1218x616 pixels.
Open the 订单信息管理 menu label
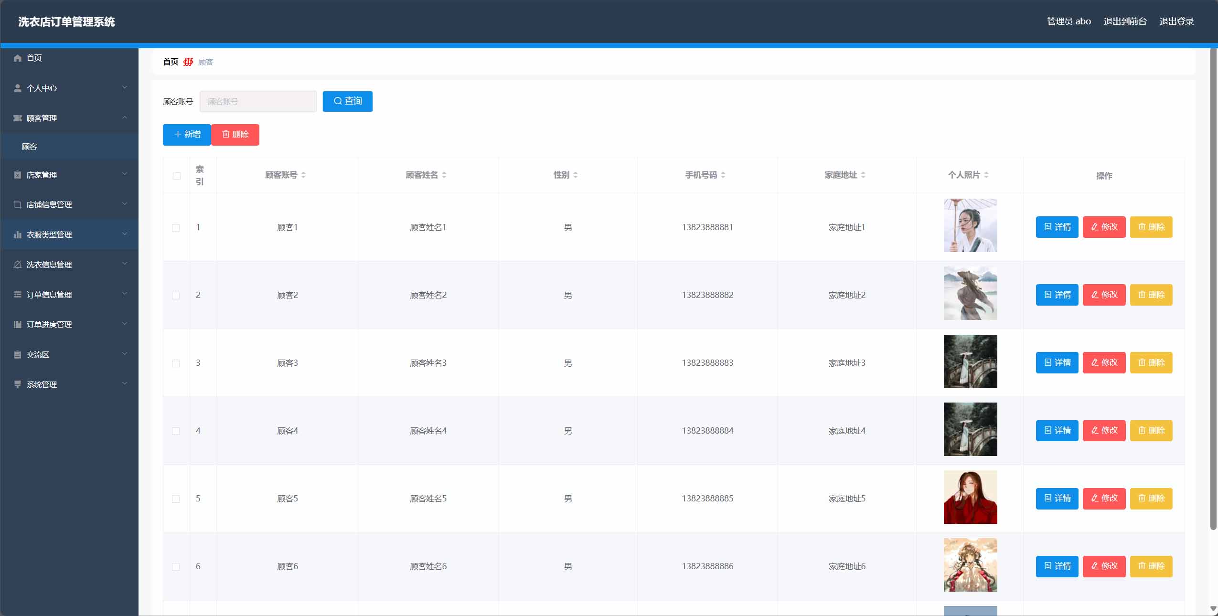click(49, 295)
